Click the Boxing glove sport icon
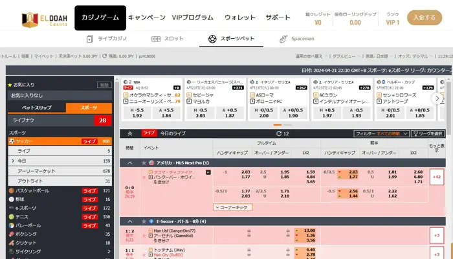The height and width of the screenshot is (259, 453). (12, 233)
